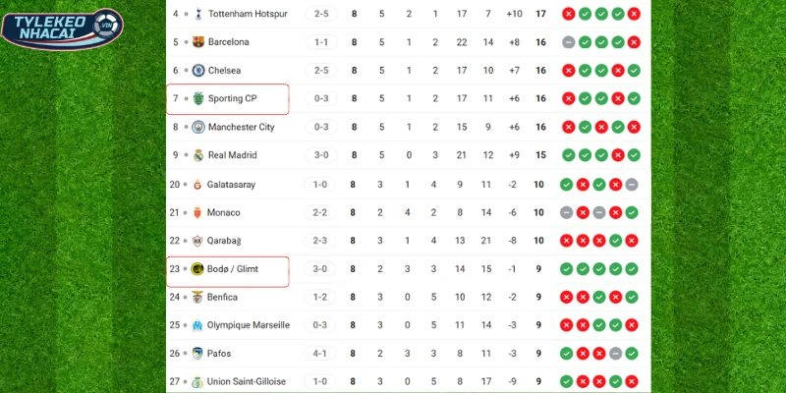Click Real Madrid's first green win indicator
786x393 pixels.
(569, 155)
